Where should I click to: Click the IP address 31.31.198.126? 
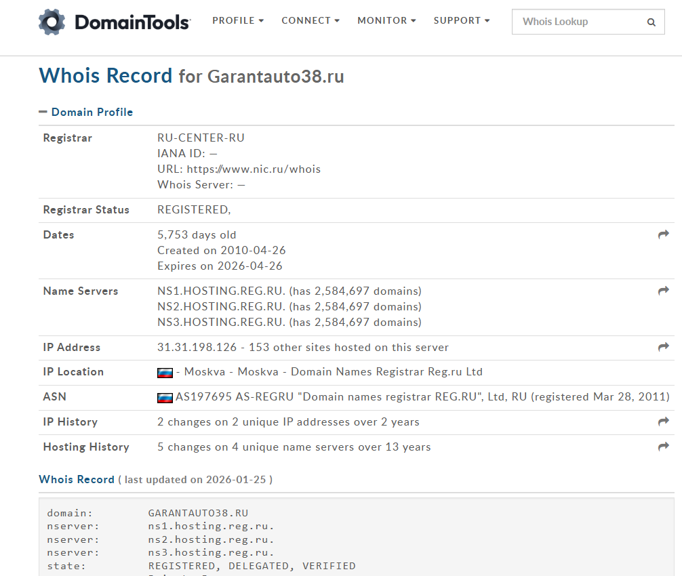(x=197, y=347)
